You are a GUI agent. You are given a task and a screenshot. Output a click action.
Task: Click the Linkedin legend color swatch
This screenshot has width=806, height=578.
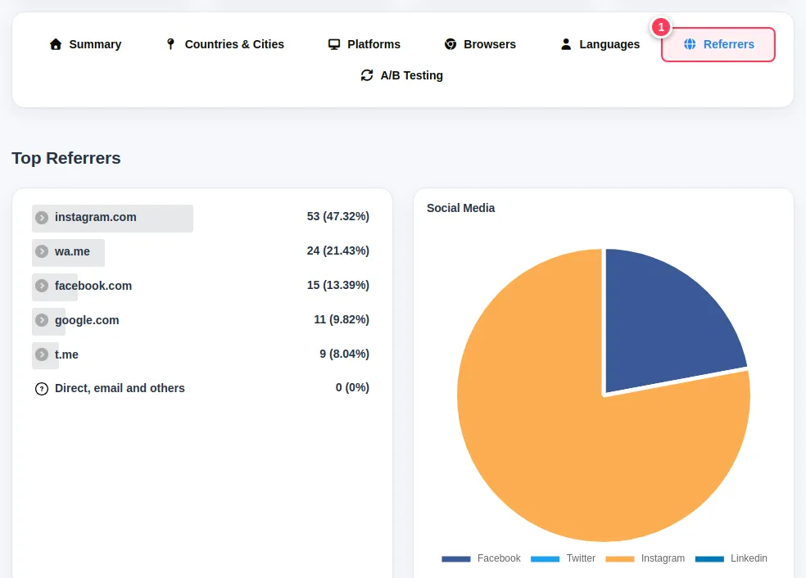[x=709, y=559]
